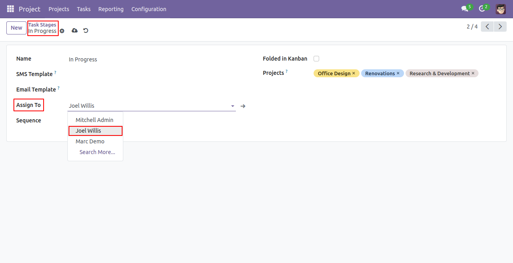The width and height of the screenshot is (513, 263).
Task: Click the Folded in Kanban label
Action: tap(285, 59)
